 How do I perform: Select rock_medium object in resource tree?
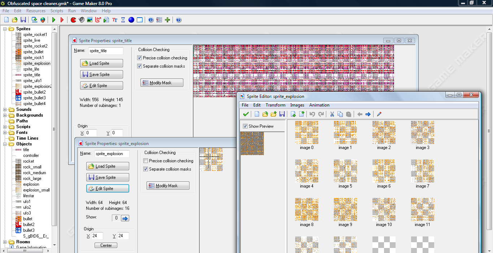(35, 173)
